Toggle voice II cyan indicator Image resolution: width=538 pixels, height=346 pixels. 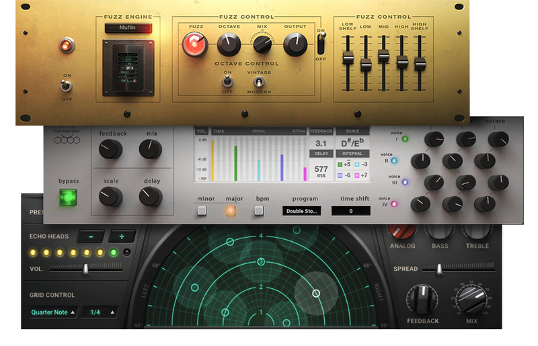tap(394, 161)
